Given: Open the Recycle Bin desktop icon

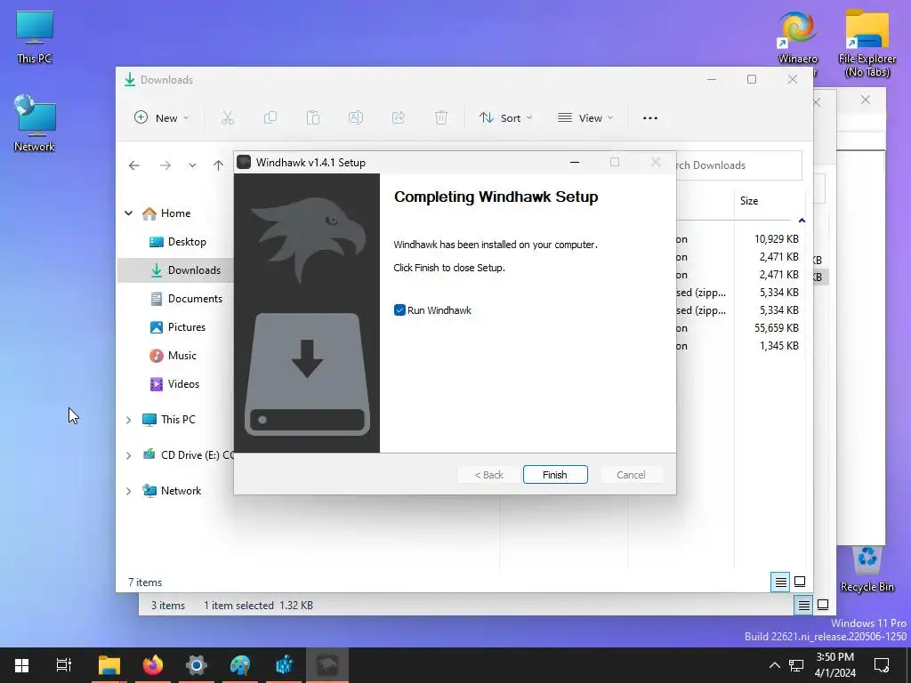Looking at the screenshot, I should coord(867,569).
